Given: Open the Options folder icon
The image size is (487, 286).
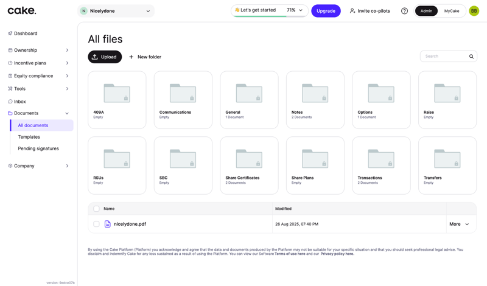Looking at the screenshot, I should tap(381, 93).
